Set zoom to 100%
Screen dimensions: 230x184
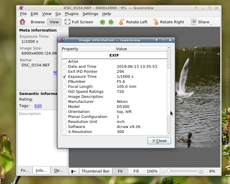click(152, 171)
